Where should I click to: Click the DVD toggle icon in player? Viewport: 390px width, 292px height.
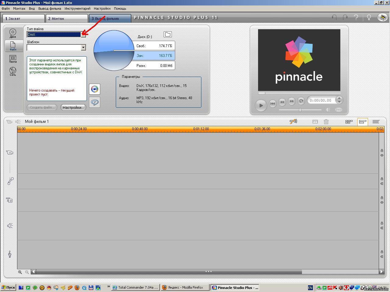coord(339,110)
